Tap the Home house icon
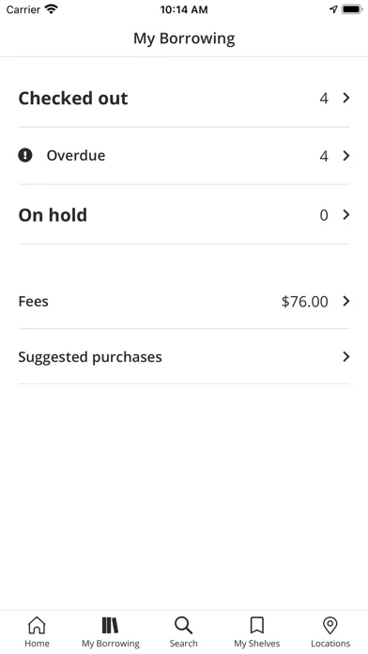Viewport: 368px width, 654px height. pos(37,625)
